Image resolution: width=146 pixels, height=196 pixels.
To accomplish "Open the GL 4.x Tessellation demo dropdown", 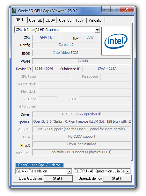I will 69,171.
